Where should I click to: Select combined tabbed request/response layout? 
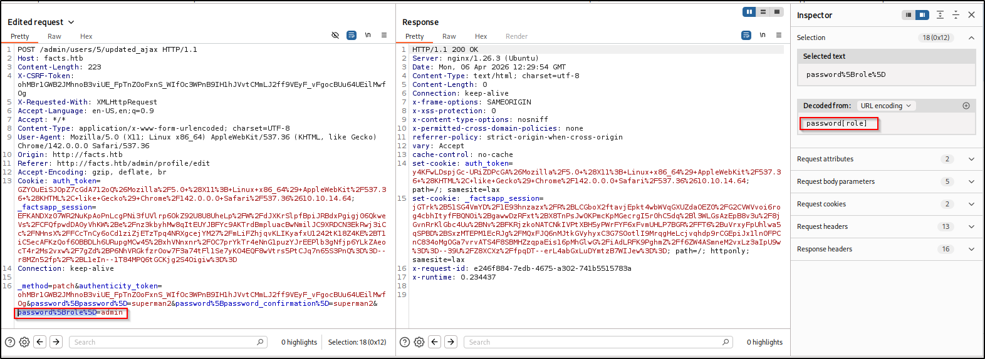pos(777,12)
